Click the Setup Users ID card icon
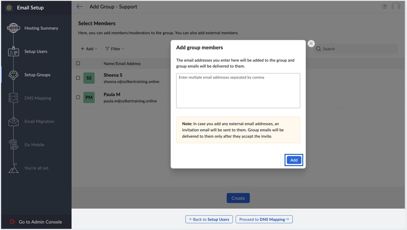The width and height of the screenshot is (407, 230). point(13,51)
